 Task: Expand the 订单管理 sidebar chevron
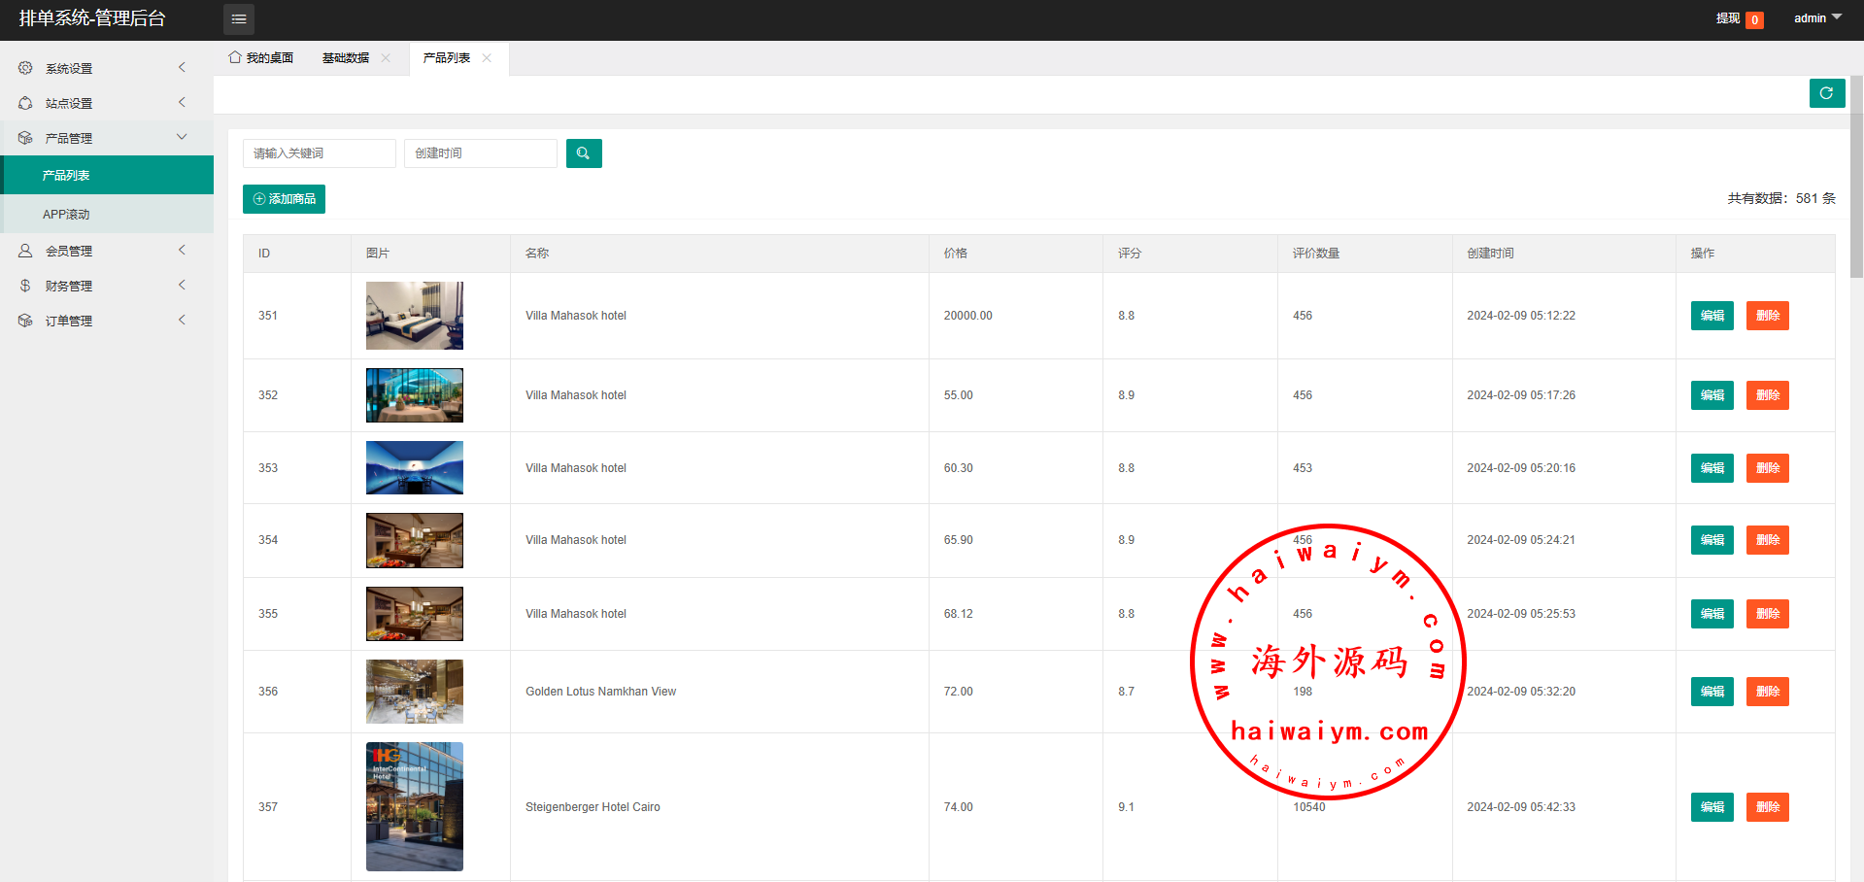click(x=182, y=321)
